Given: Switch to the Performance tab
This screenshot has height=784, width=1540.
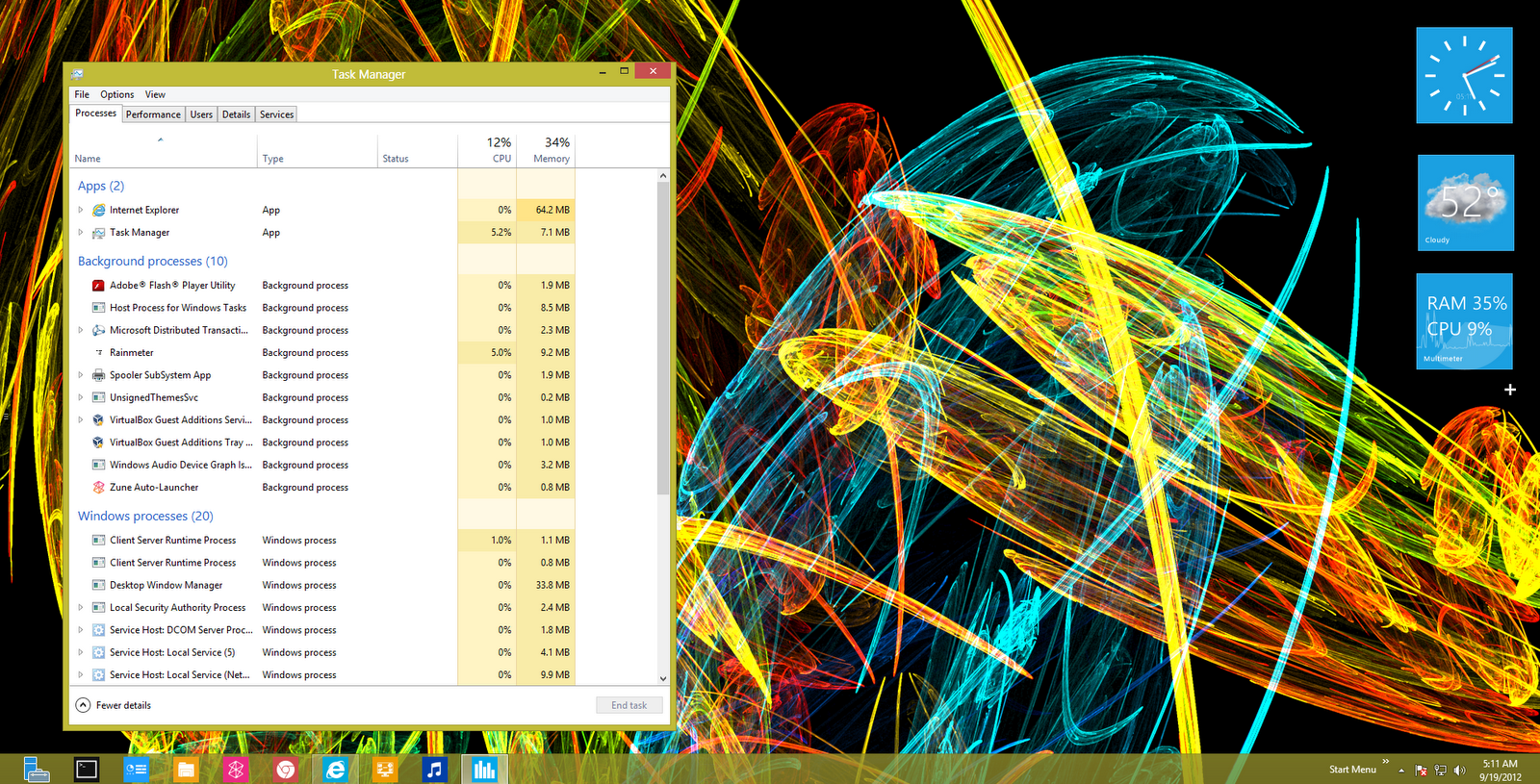Looking at the screenshot, I should pos(153,114).
